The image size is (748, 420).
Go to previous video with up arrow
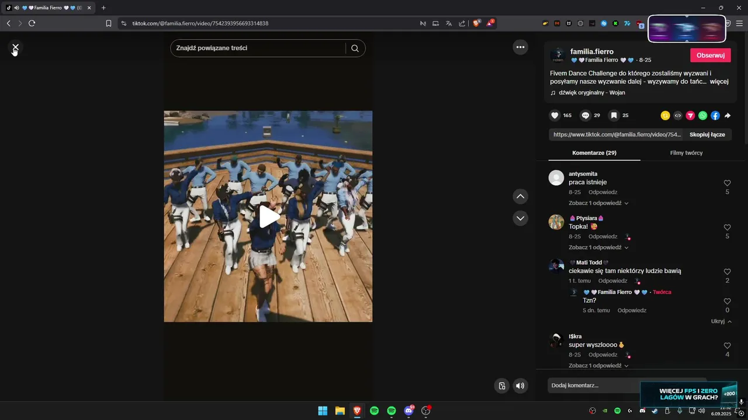520,197
